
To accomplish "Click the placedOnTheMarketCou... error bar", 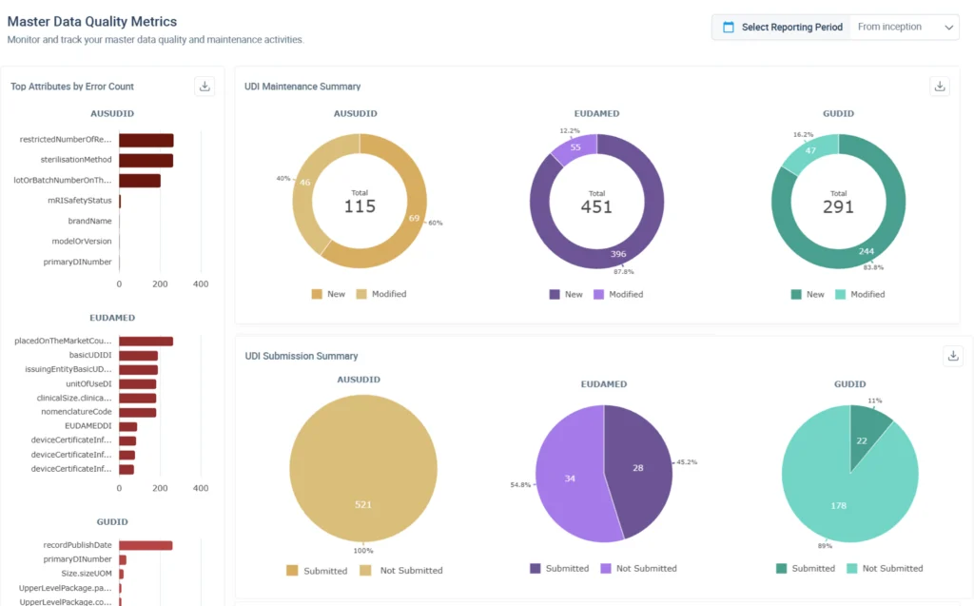I will [x=146, y=342].
